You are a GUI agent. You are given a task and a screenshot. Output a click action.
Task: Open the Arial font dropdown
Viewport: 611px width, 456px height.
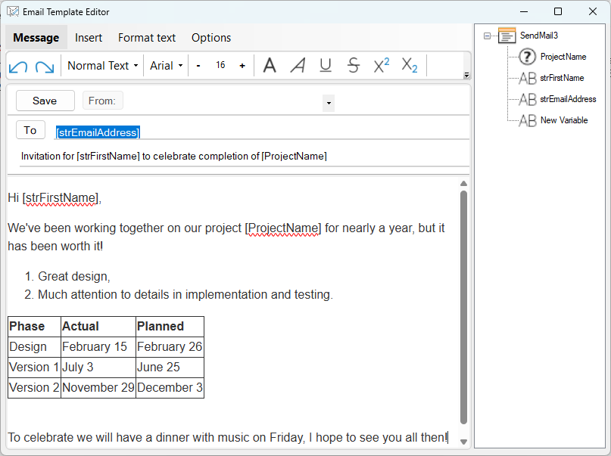point(166,66)
